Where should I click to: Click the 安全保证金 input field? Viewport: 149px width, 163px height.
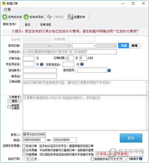point(29,64)
